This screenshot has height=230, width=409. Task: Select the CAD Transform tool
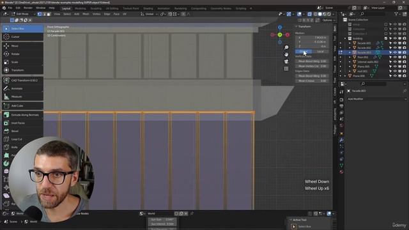[22, 80]
